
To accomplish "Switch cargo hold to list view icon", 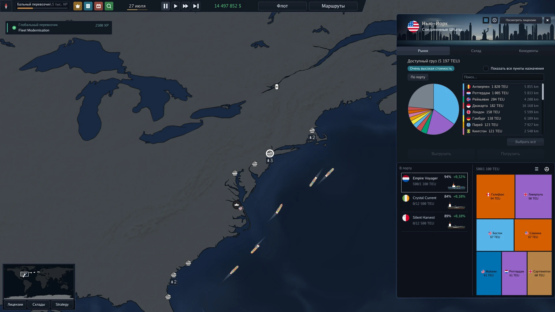I will (x=536, y=169).
